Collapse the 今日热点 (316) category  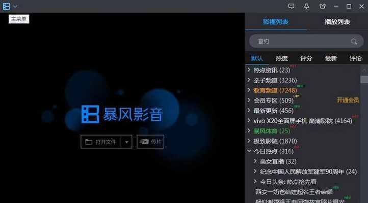(x=249, y=151)
